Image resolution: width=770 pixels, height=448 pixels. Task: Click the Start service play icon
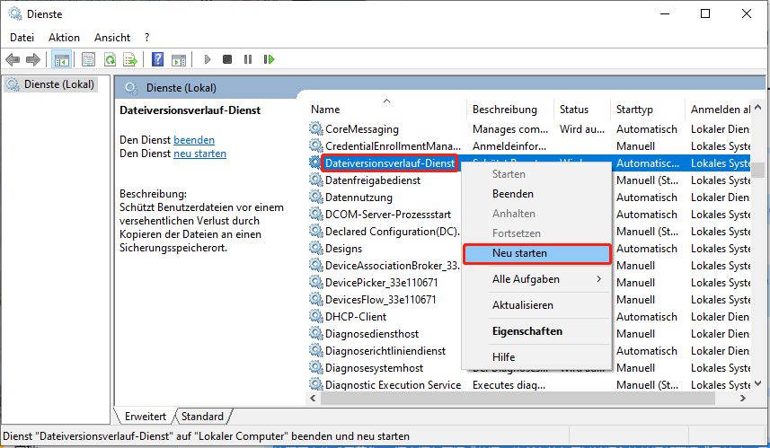pos(208,59)
